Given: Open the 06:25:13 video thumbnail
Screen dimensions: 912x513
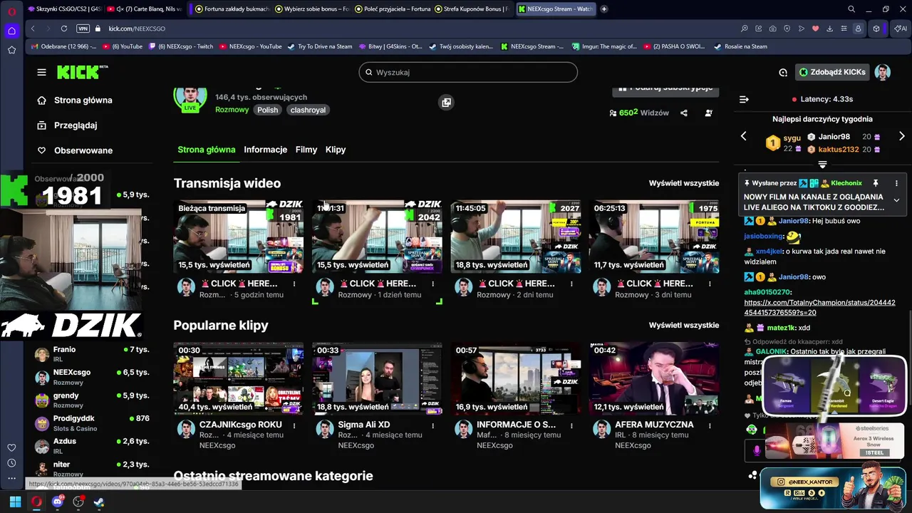Looking at the screenshot, I should [654, 237].
